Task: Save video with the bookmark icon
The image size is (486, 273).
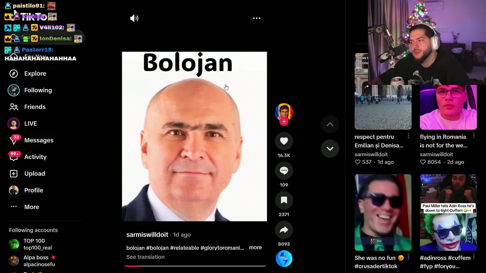Action: tap(284, 200)
